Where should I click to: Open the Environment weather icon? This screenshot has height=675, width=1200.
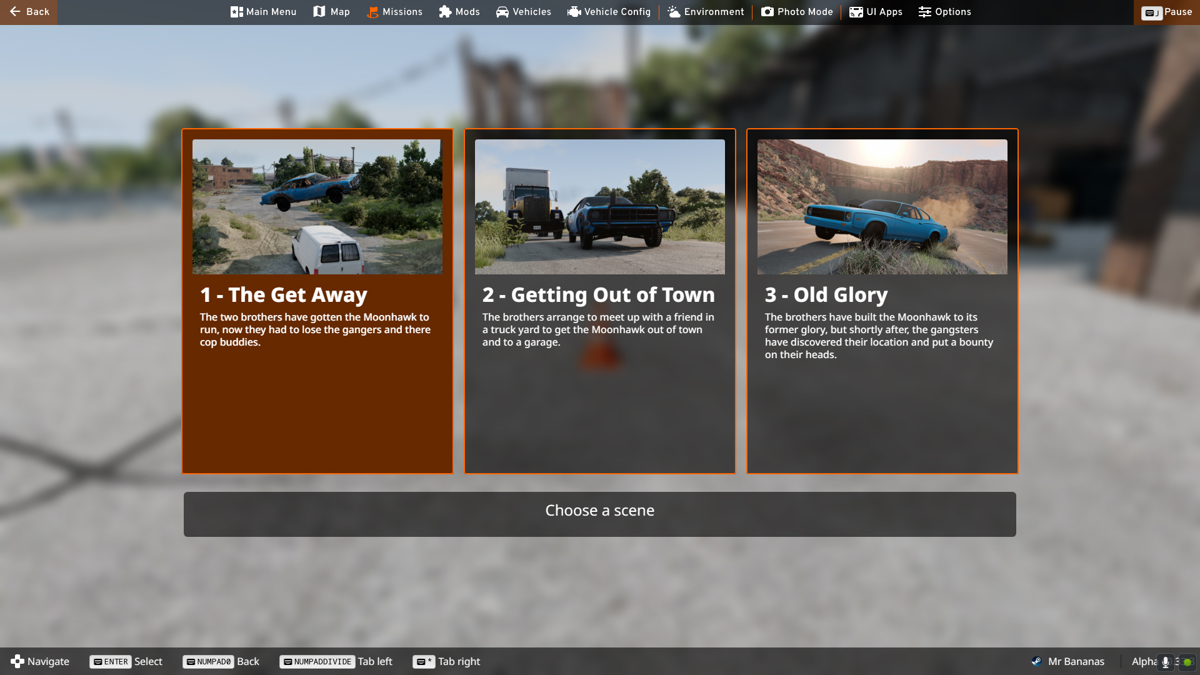click(674, 12)
